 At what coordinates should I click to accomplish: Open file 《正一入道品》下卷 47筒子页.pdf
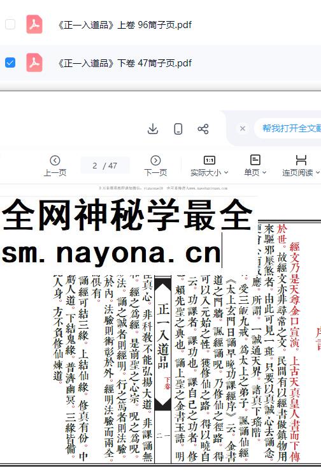(124, 63)
